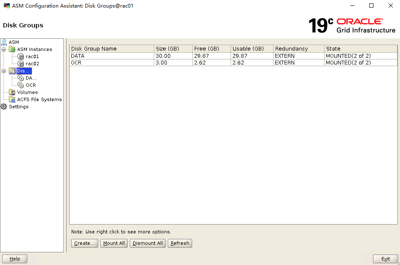Viewport: 400px width, 265px height.
Task: Click the Mount All button
Action: click(x=114, y=244)
